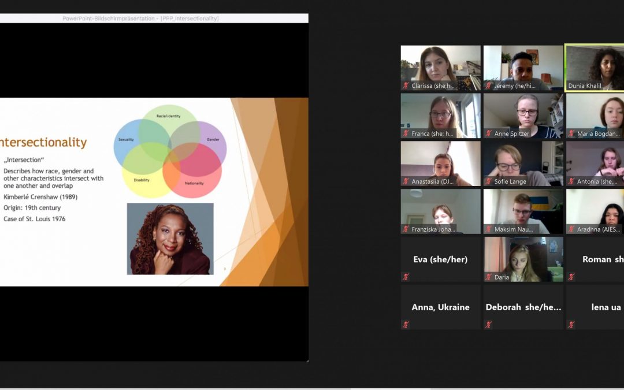This screenshot has height=390, width=624.
Task: Click the muted mic icon on Daria's tile
Action: click(x=489, y=277)
